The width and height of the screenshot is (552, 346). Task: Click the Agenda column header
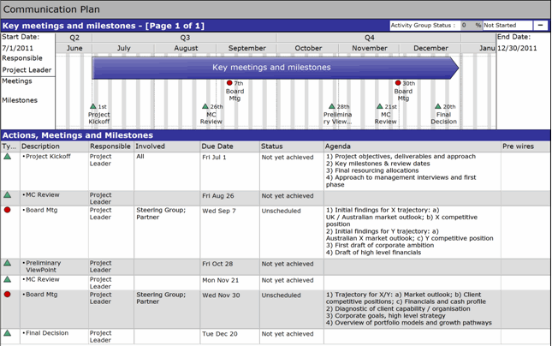click(413, 146)
